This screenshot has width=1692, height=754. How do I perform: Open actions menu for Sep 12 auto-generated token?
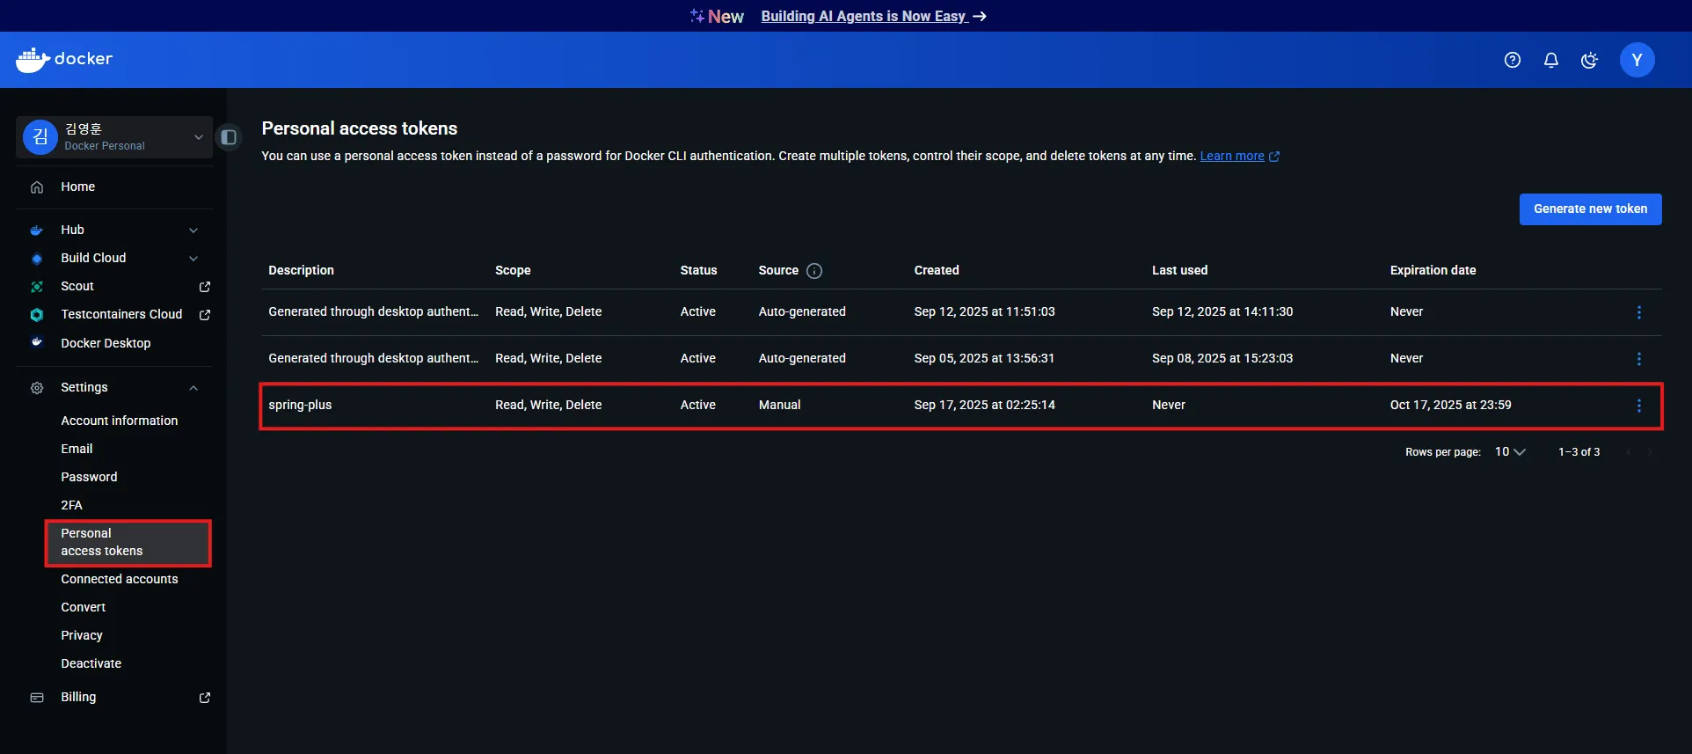pos(1638,312)
